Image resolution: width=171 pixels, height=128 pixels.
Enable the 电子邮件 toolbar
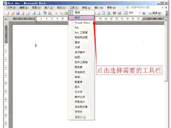tap(81, 52)
